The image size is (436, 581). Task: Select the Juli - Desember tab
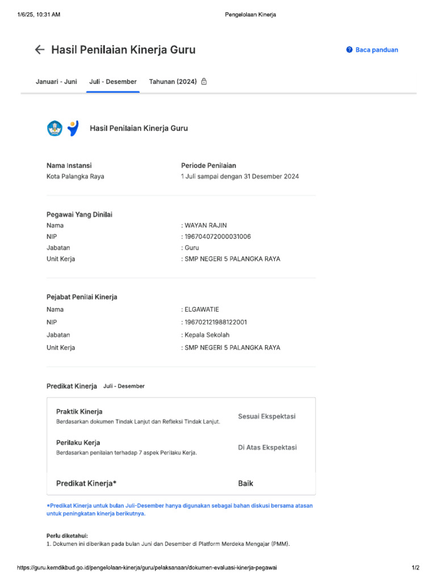pos(113,82)
